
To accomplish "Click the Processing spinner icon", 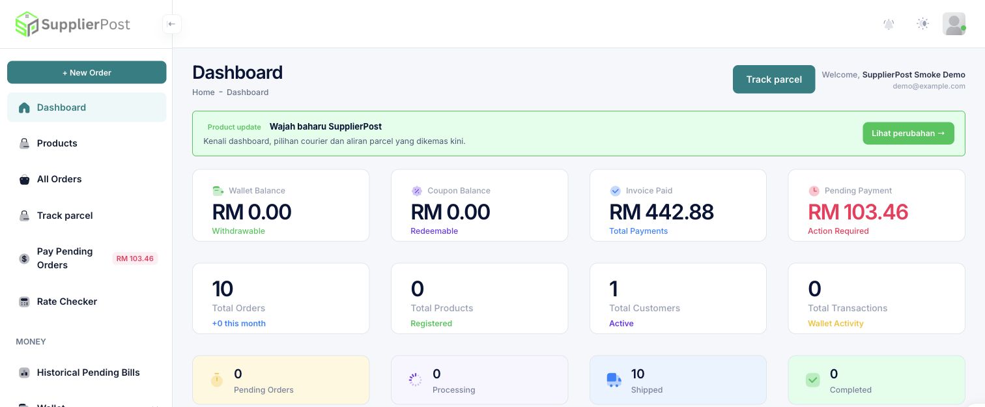I will [x=415, y=380].
